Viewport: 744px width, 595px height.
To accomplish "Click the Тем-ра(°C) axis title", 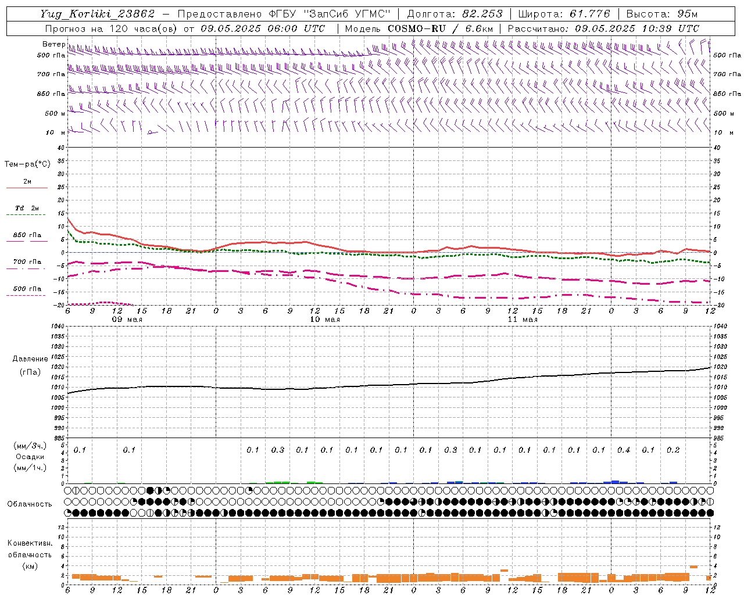I will point(27,164).
